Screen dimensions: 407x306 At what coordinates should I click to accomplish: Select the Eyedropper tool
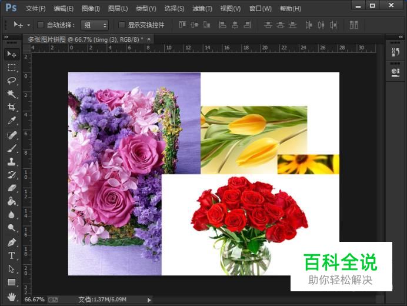(11, 121)
